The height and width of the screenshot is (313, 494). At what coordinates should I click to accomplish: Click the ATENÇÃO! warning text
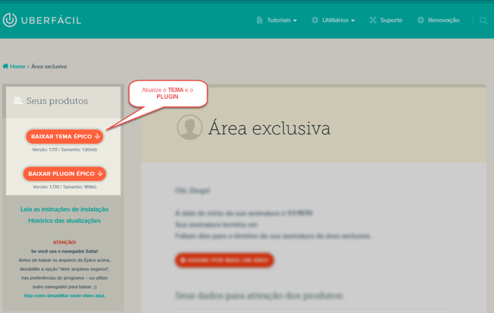[64, 242]
